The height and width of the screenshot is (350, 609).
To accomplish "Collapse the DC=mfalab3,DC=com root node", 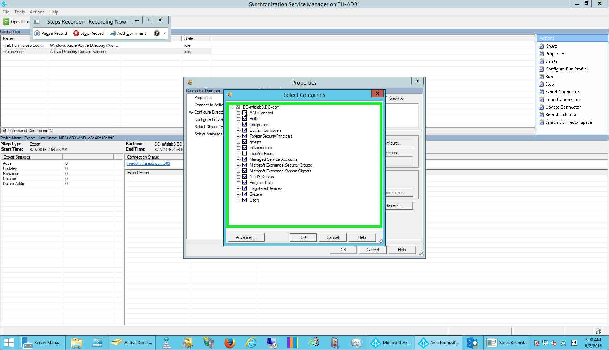I will (x=231, y=107).
